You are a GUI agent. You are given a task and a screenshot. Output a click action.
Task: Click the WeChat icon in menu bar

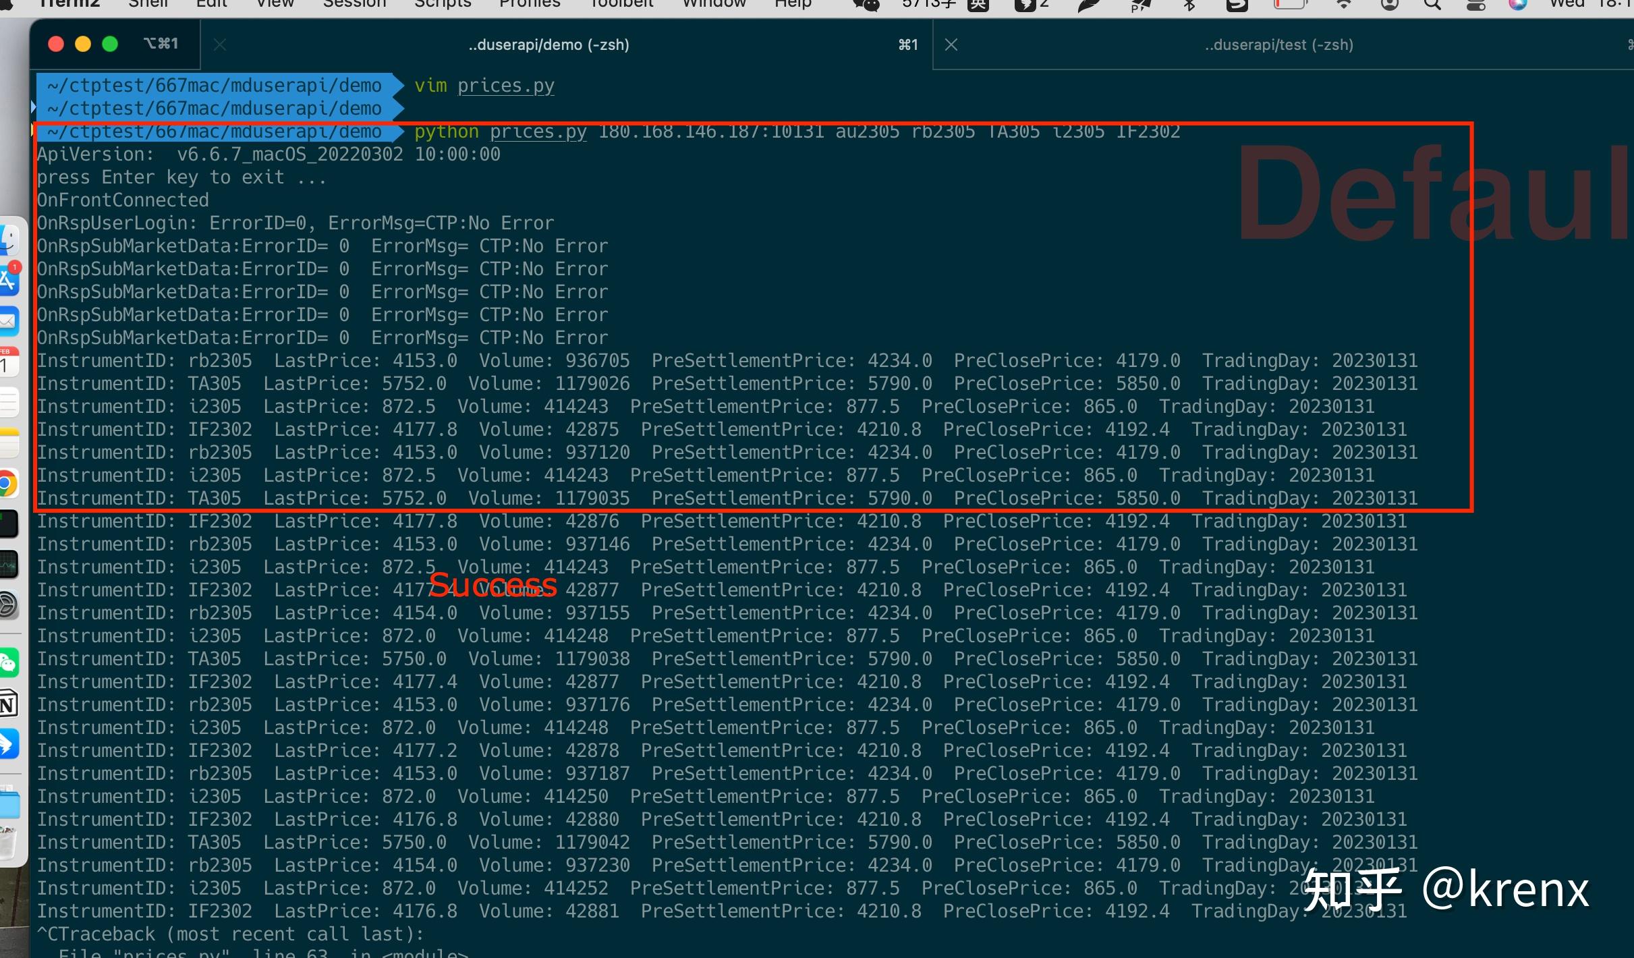click(x=866, y=5)
